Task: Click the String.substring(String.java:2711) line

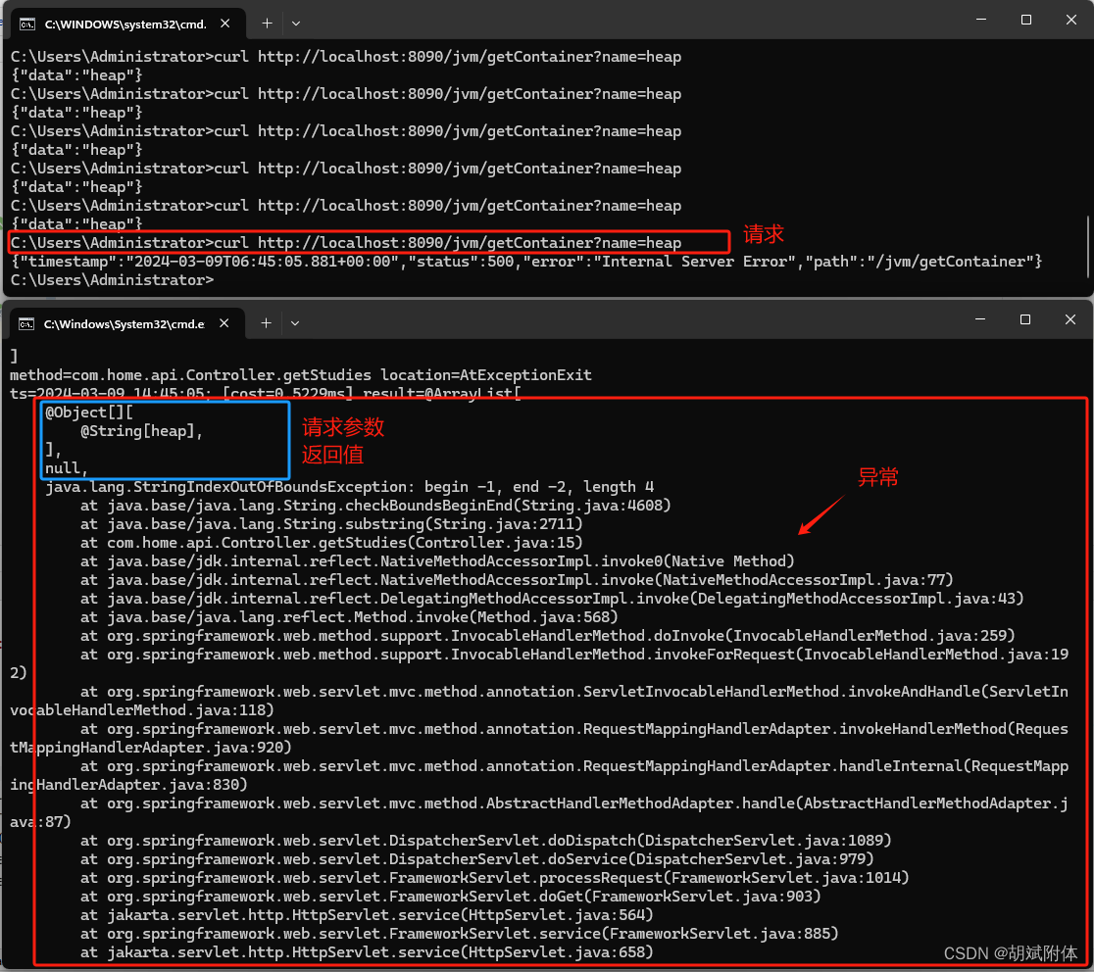Action: point(331,523)
